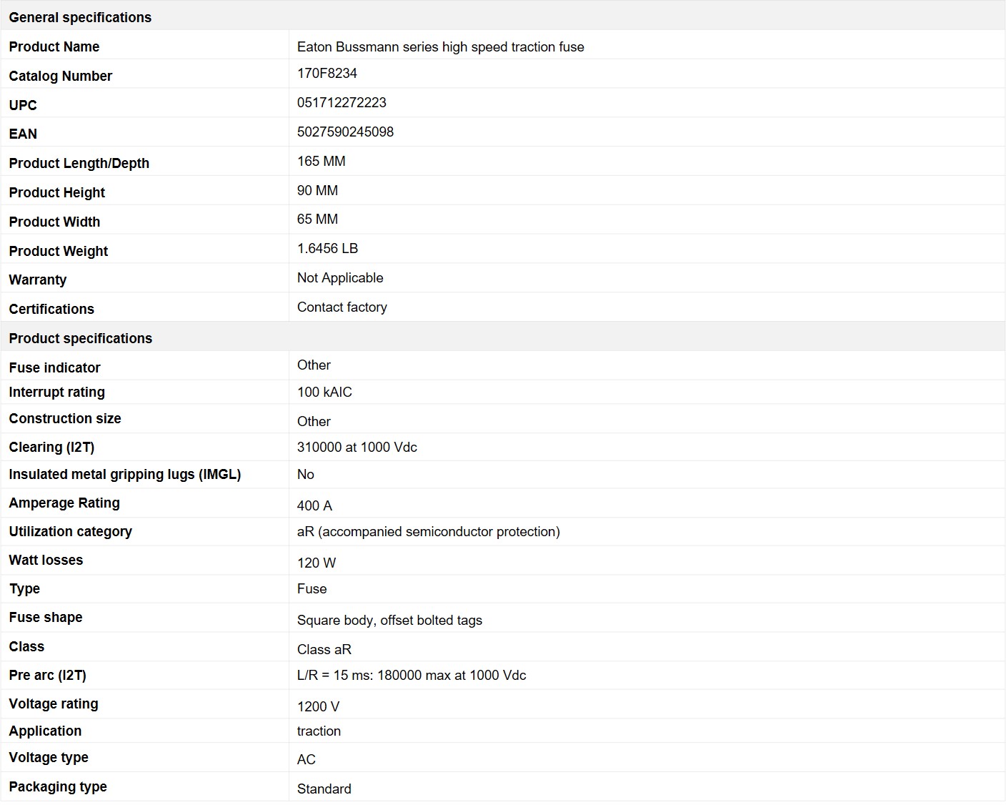Click the Voltage rating 1200 V value
The image size is (1006, 805).
click(x=318, y=706)
